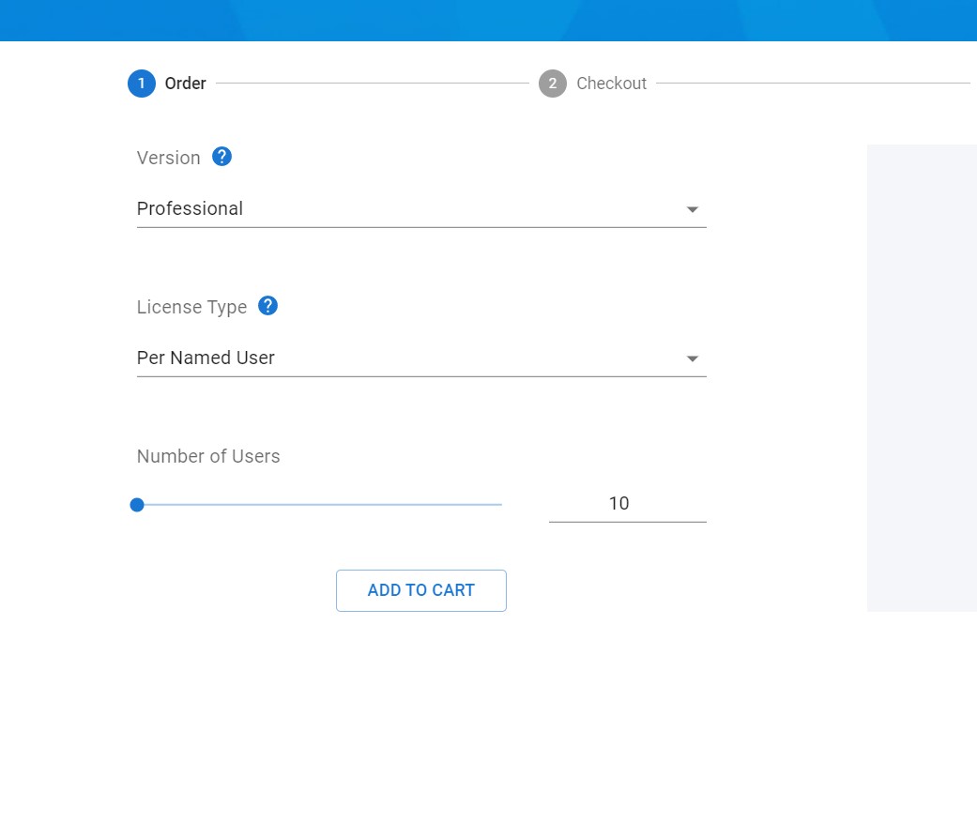
Task: Click the middle of the users slider track
Action: (319, 505)
